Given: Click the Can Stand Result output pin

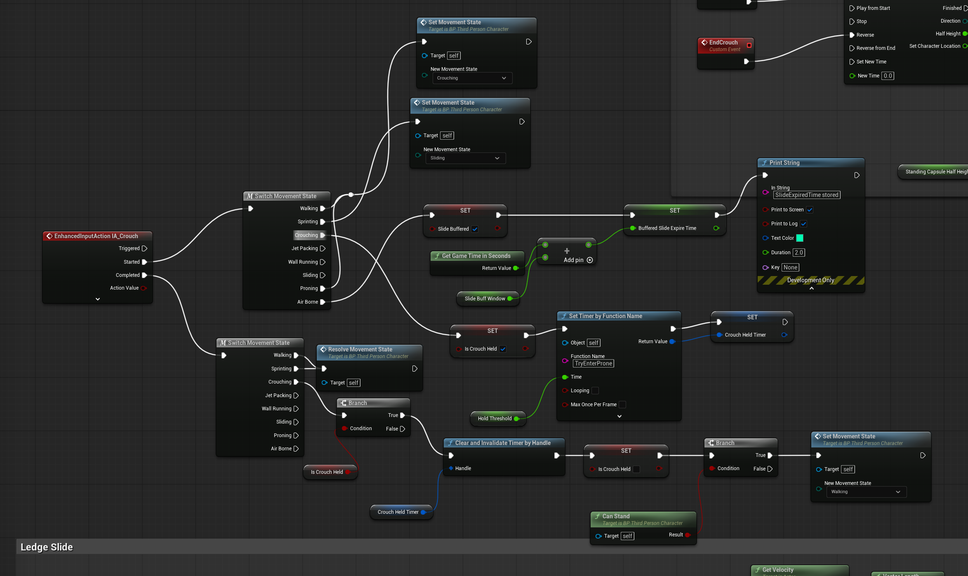Looking at the screenshot, I should (x=687, y=535).
